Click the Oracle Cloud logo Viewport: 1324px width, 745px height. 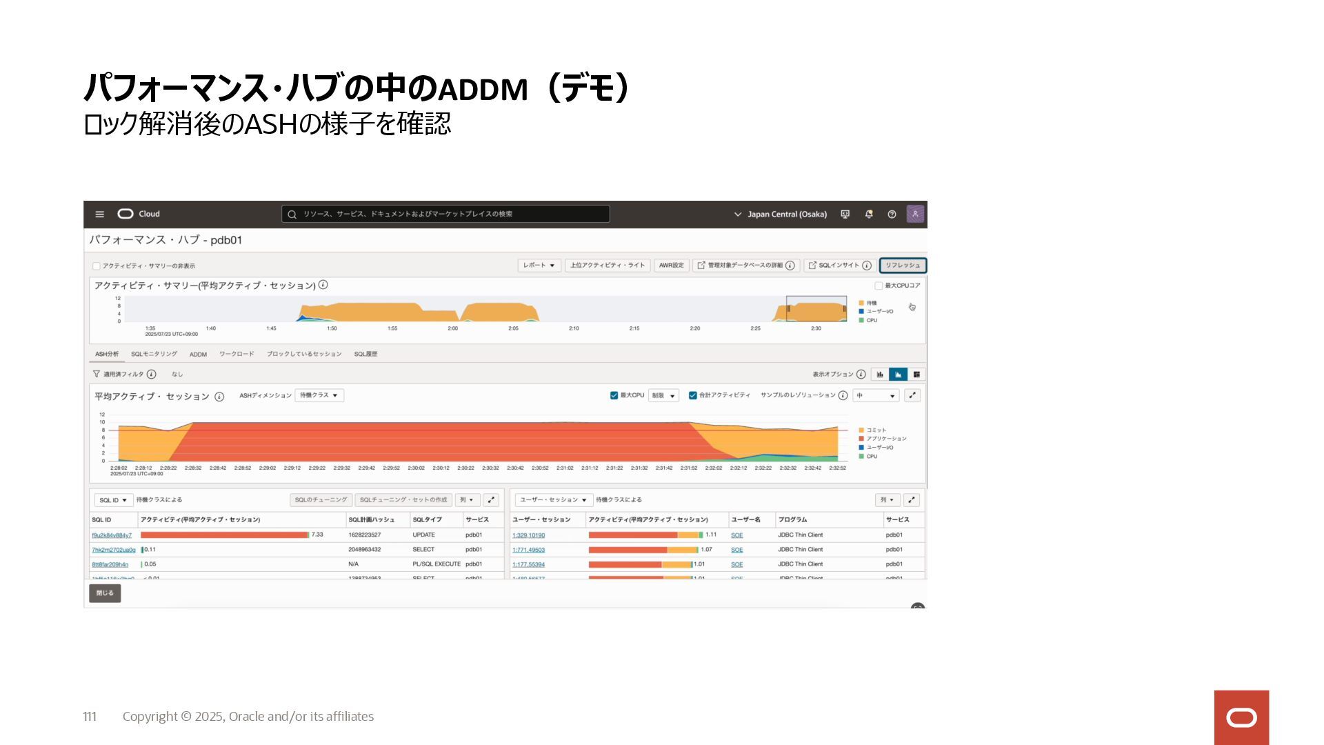point(139,214)
